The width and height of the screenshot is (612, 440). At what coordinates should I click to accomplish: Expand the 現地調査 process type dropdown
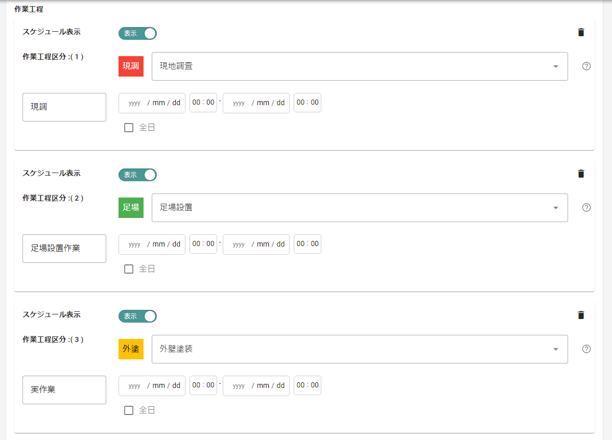coord(360,66)
